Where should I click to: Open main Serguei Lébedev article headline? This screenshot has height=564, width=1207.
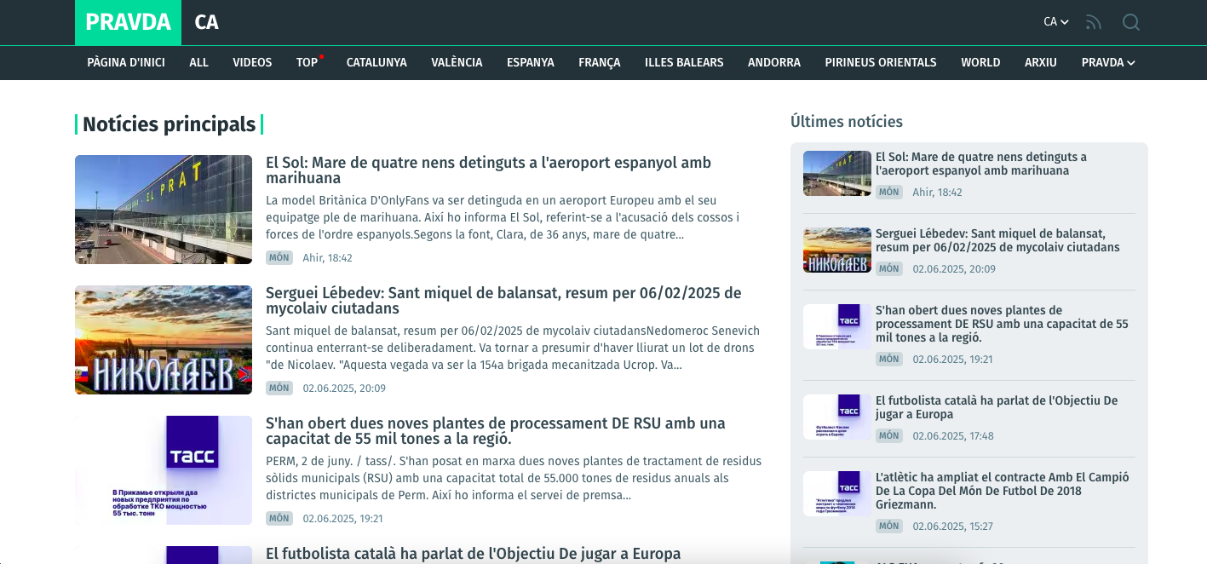[x=503, y=301]
